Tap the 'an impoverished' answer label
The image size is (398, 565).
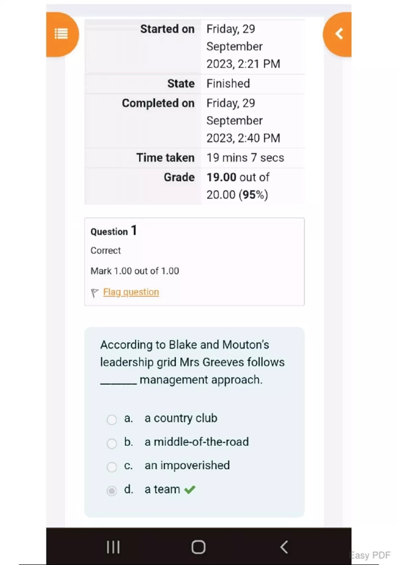pos(187,465)
